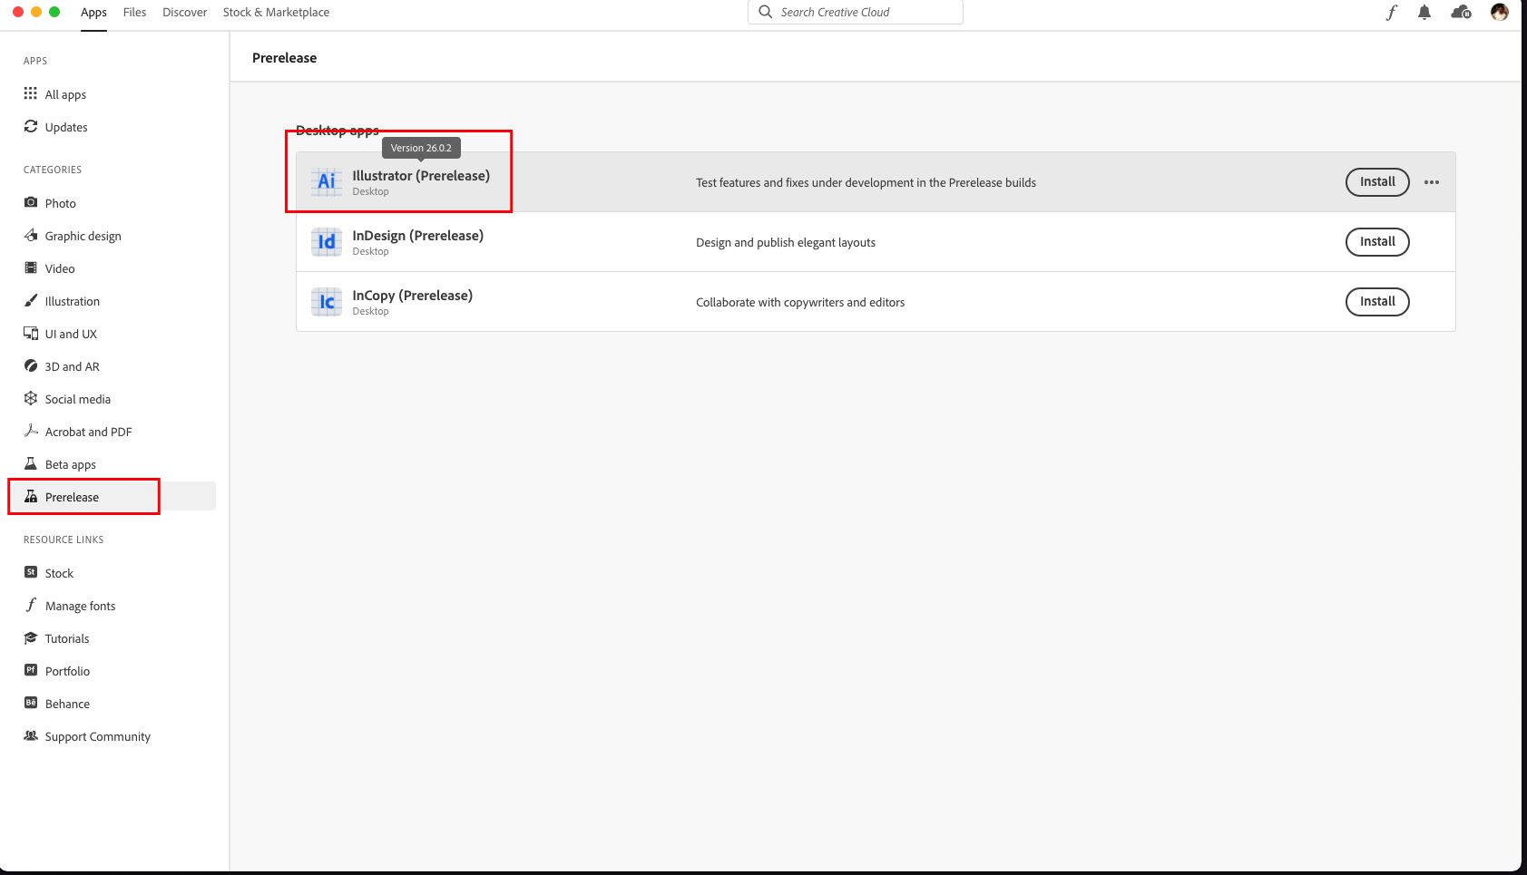Click the InDesign (Prerelease) title
This screenshot has width=1527, height=875.
pyautogui.click(x=418, y=236)
